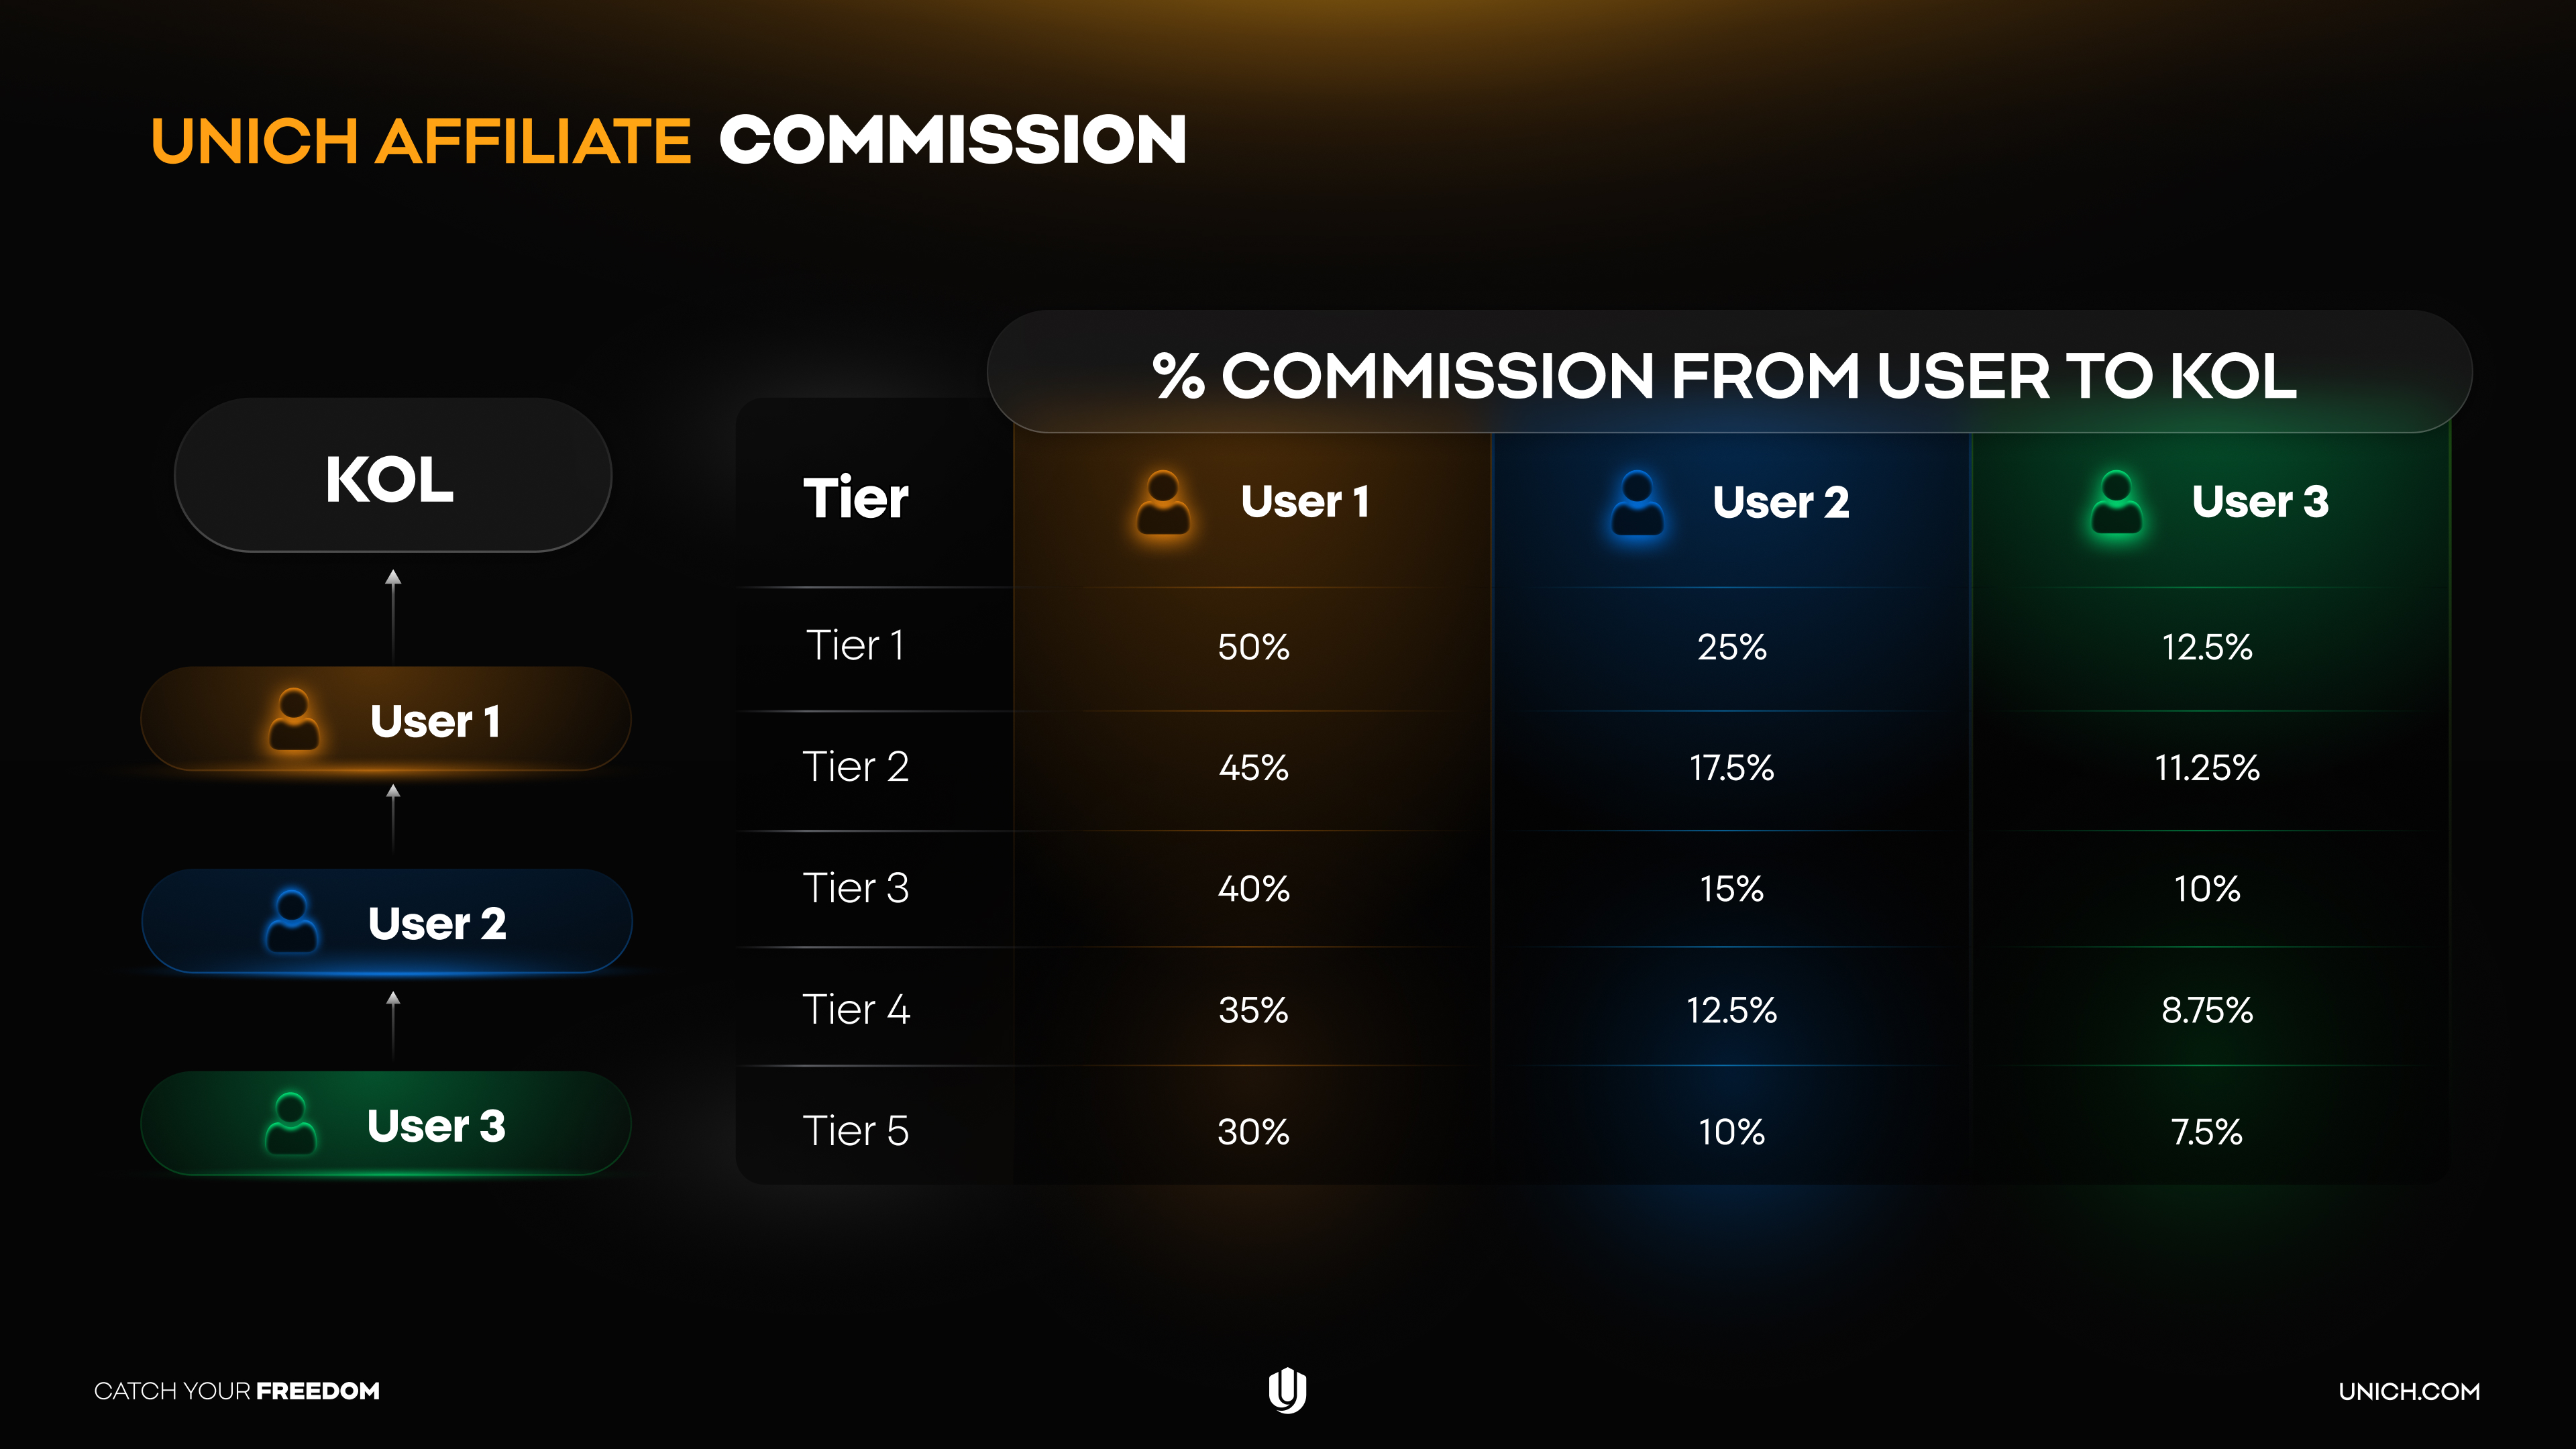
Task: Click the blue User 2 icon in the table header
Action: tap(1637, 502)
